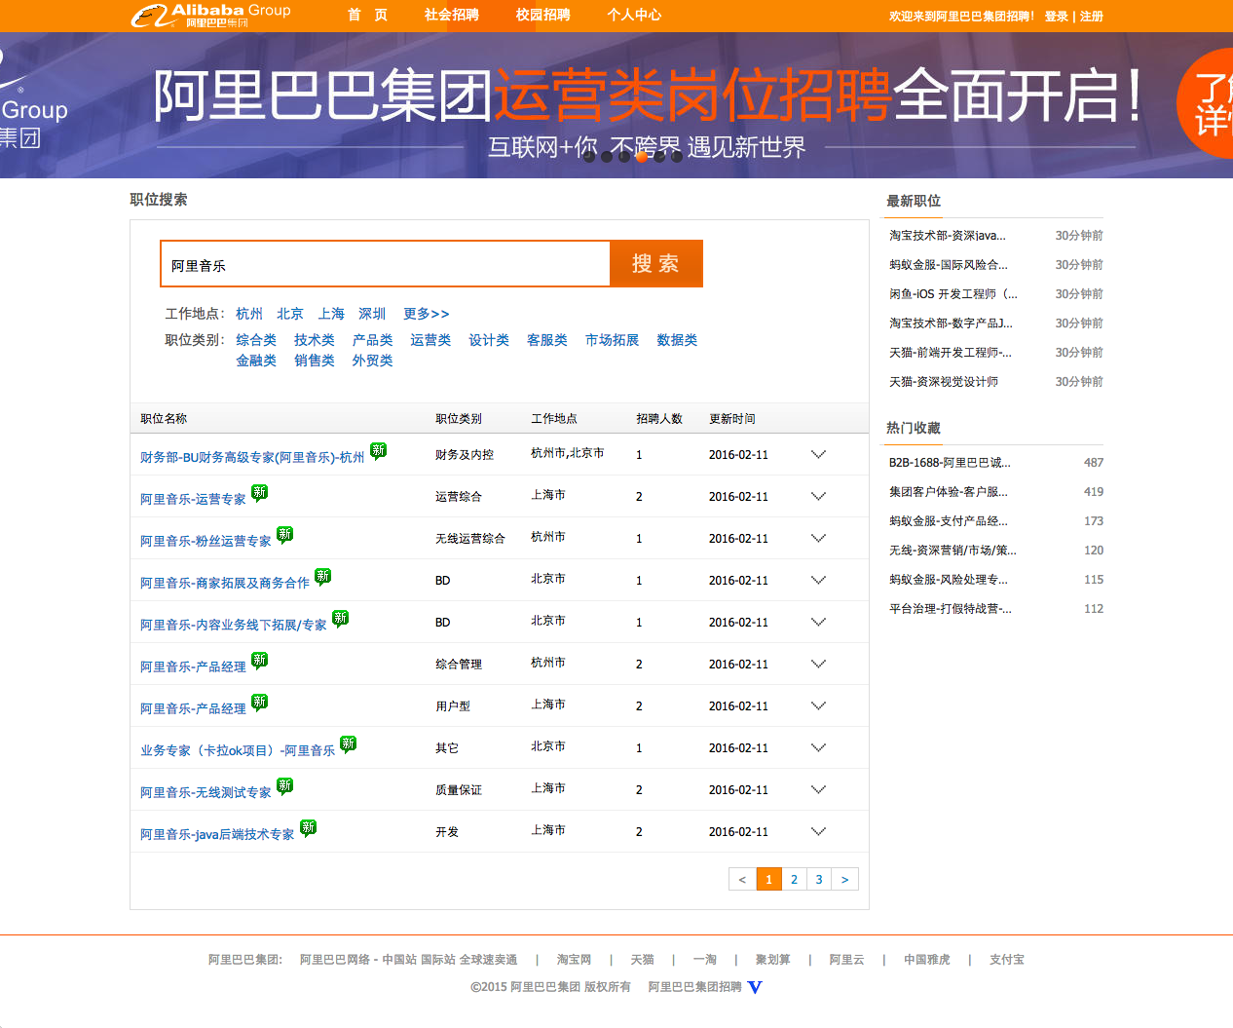Open popular job B2B-1688-阿里巴巴诚...
1233x1028 pixels.
pos(950,463)
